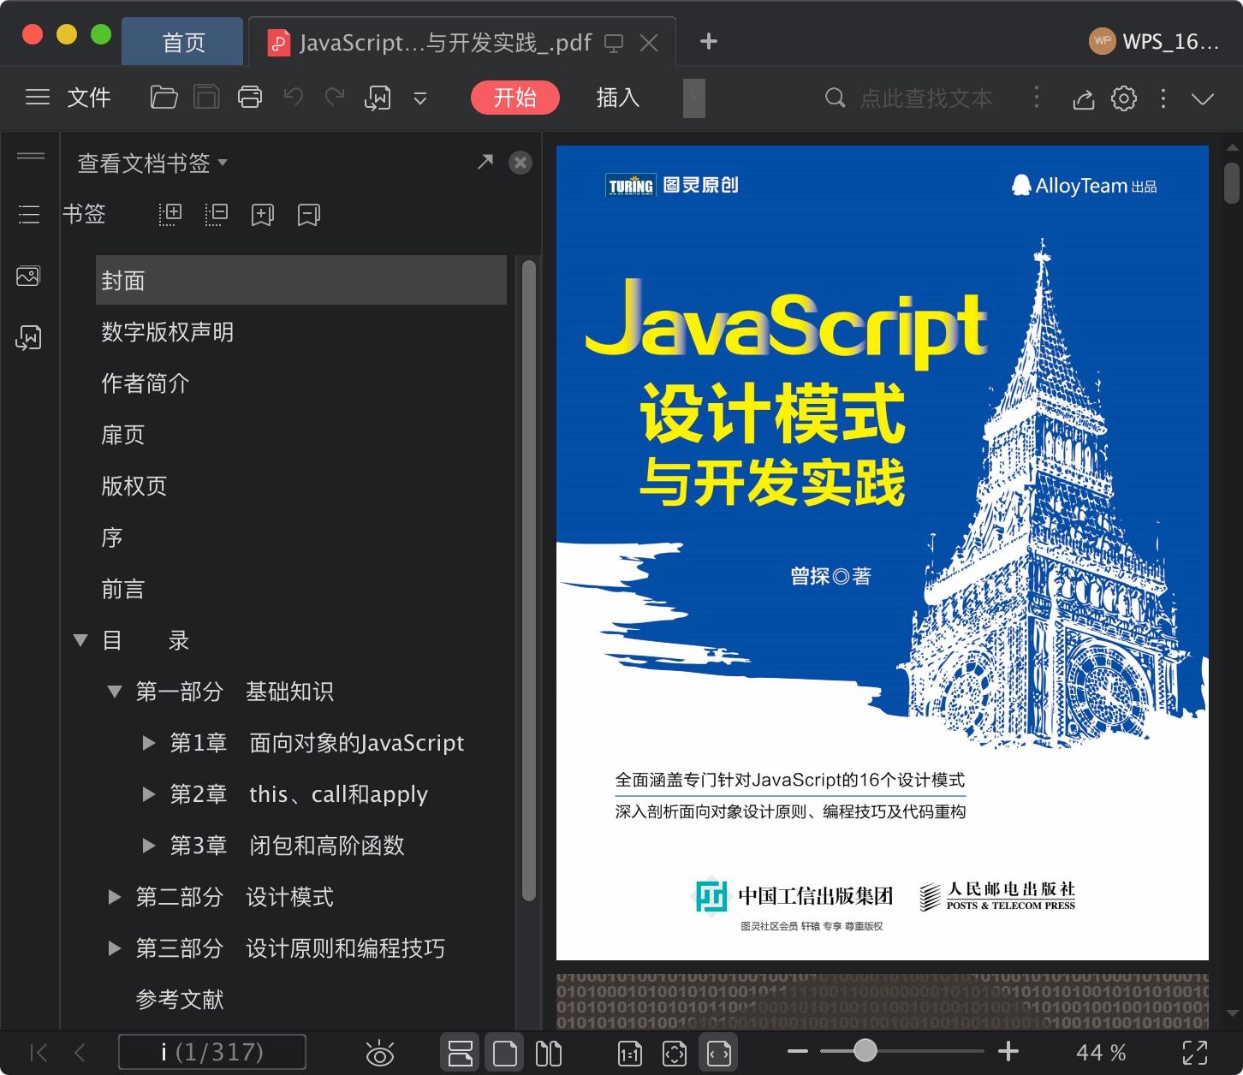Collapse the ribbon with chevron arrow
Viewport: 1243px width, 1075px height.
[x=1203, y=98]
